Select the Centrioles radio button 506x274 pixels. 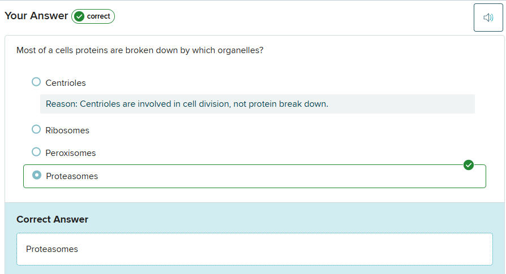click(x=36, y=82)
